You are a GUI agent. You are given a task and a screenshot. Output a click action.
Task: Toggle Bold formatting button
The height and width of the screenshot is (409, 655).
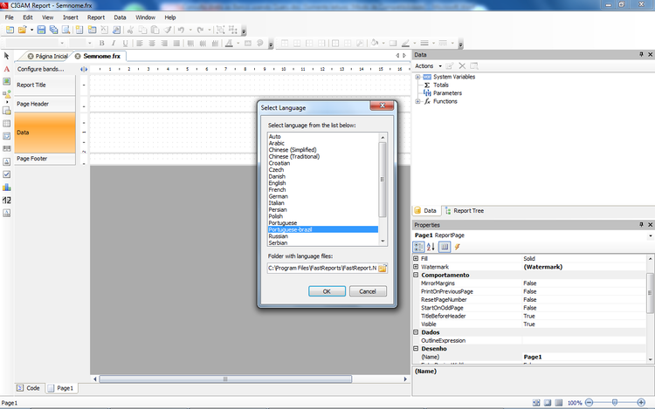click(x=101, y=43)
